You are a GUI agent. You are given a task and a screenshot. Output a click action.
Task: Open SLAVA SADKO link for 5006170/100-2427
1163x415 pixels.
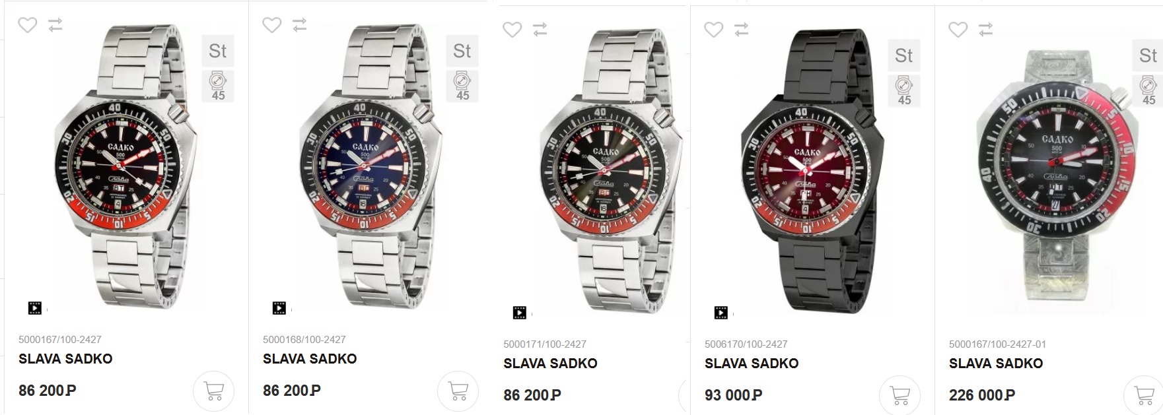click(x=752, y=364)
